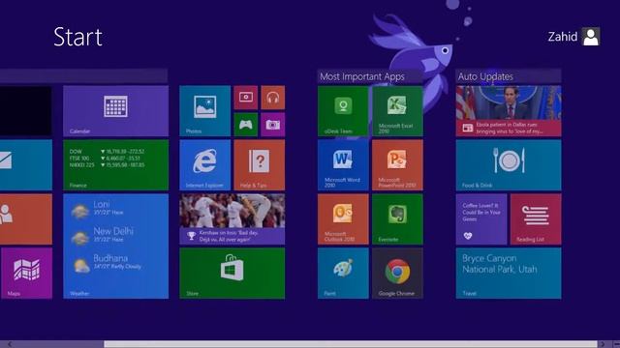620x348 pixels.
Task: Click the Auto Updates group title
Action: coord(485,76)
